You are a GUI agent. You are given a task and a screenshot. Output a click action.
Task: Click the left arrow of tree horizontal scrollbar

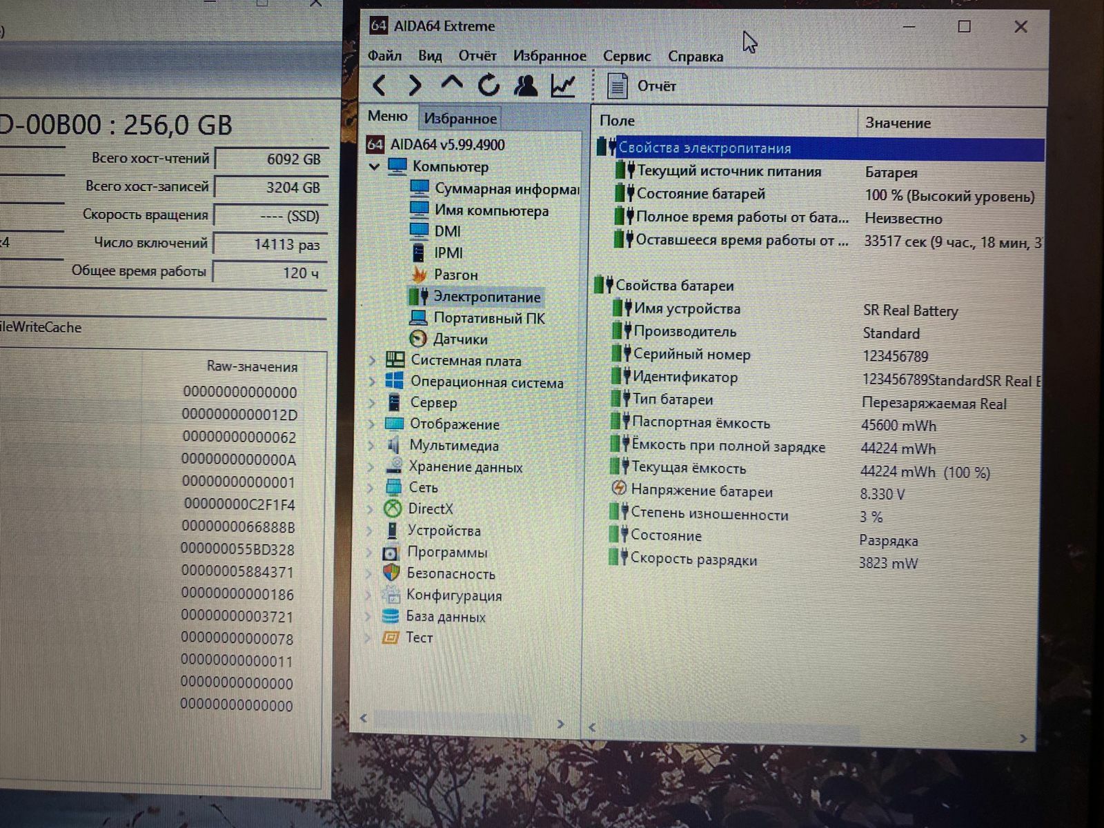point(363,718)
